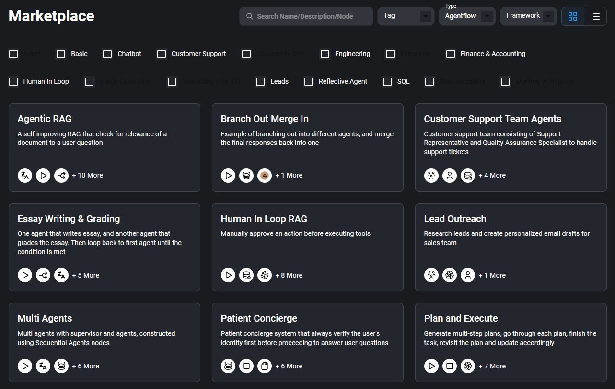Click database icon on Customer Support Team Agents card
This screenshot has width=615, height=389.
[x=468, y=176]
